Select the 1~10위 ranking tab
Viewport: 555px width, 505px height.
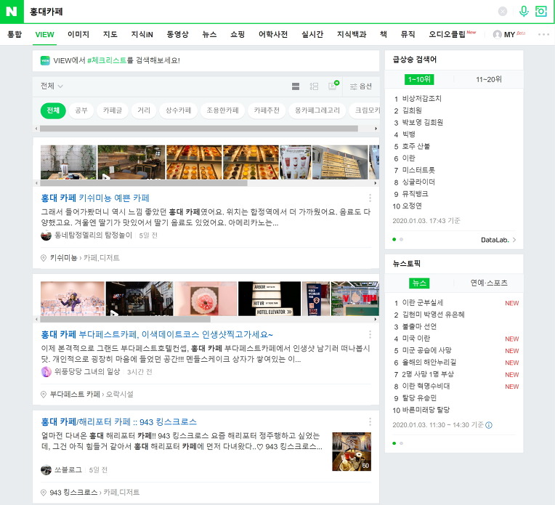(x=419, y=79)
